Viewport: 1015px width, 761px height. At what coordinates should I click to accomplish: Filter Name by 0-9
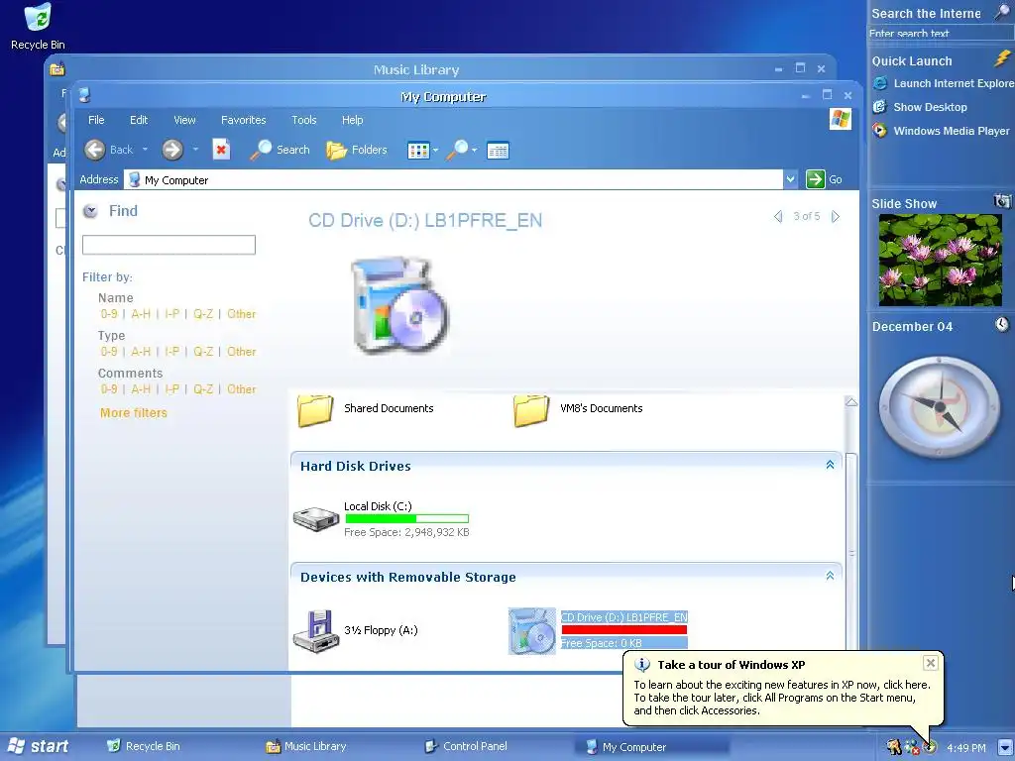point(109,314)
